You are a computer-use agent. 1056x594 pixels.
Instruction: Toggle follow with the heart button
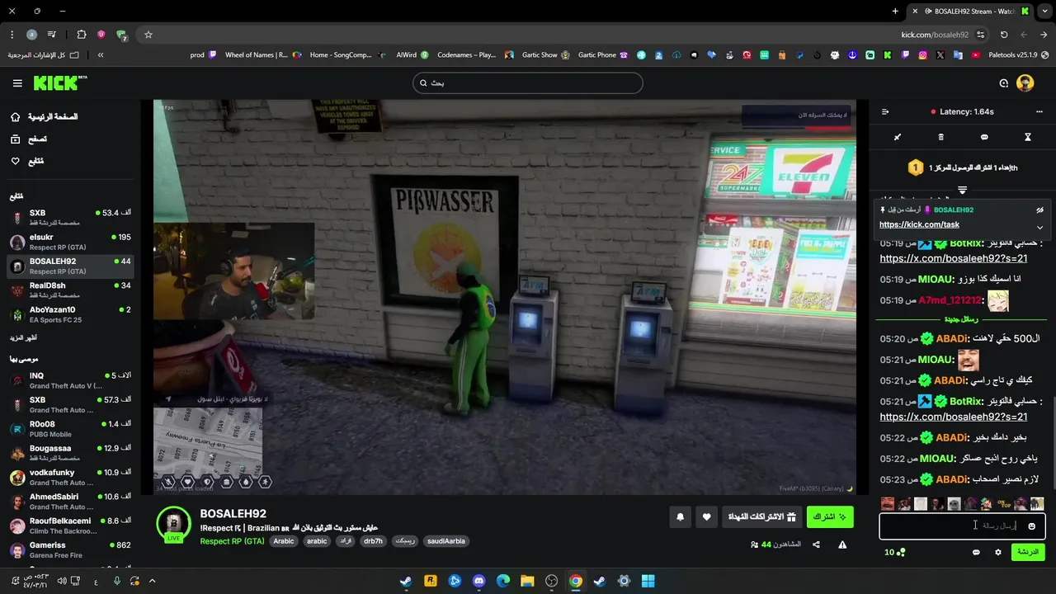click(x=706, y=517)
